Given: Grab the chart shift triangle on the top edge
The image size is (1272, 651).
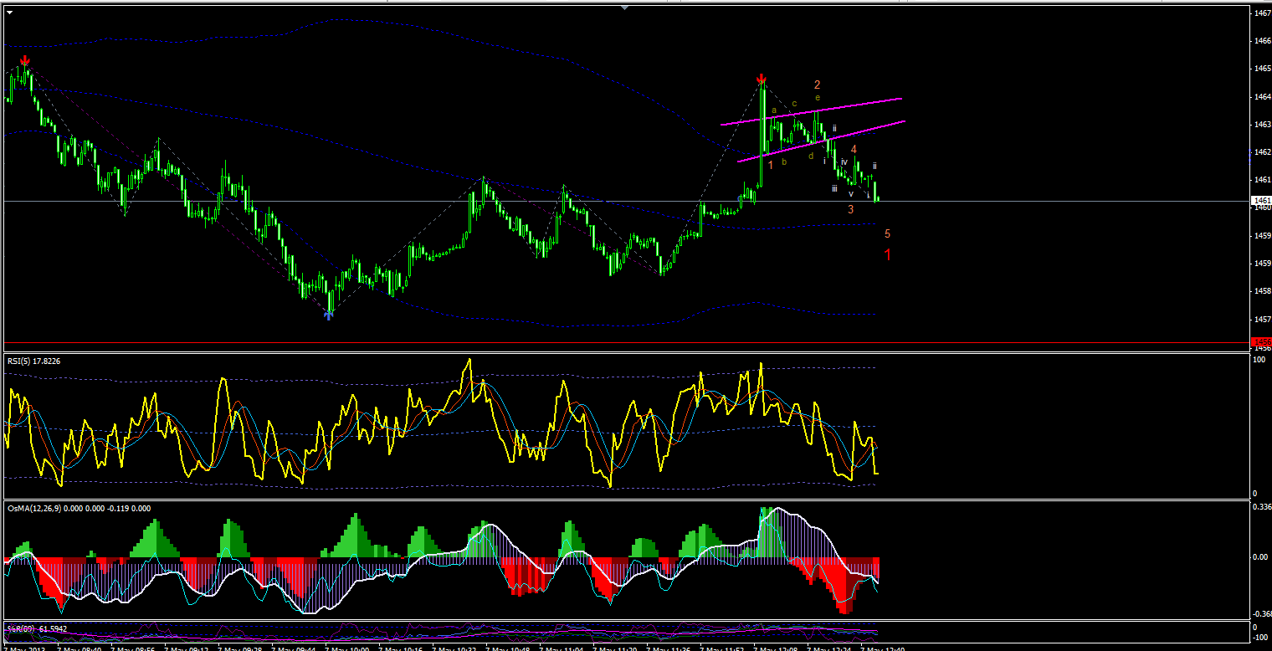Looking at the screenshot, I should [x=624, y=8].
